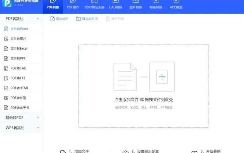Click the 添加文件 icon
The width and height of the screenshot is (244, 153).
(x=52, y=19)
